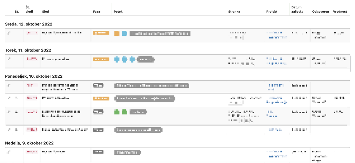Click the vertical scrollbar at the right edge
The width and height of the screenshot is (355, 163).
351,63
